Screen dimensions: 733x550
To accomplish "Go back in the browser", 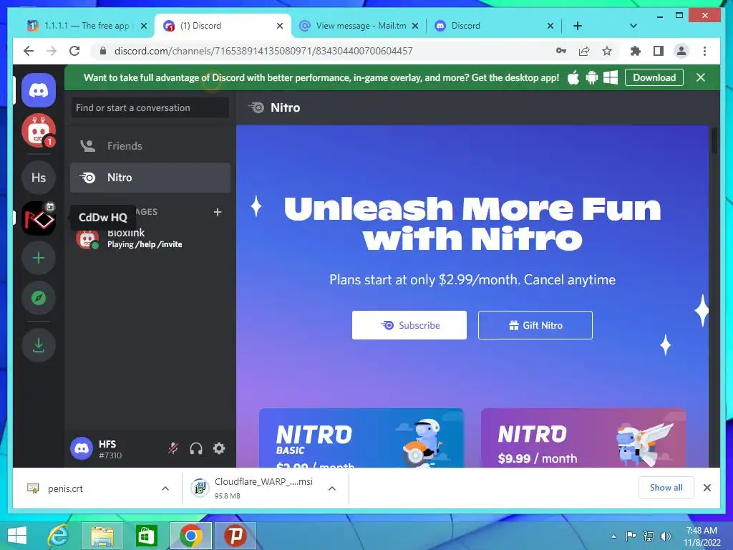I will (x=29, y=51).
